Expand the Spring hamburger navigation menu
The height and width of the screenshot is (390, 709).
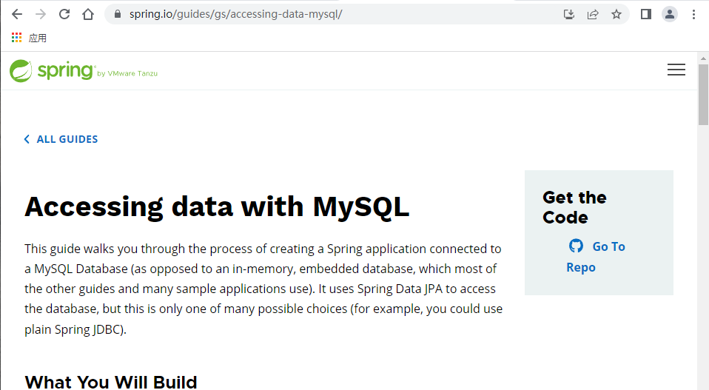[676, 70]
